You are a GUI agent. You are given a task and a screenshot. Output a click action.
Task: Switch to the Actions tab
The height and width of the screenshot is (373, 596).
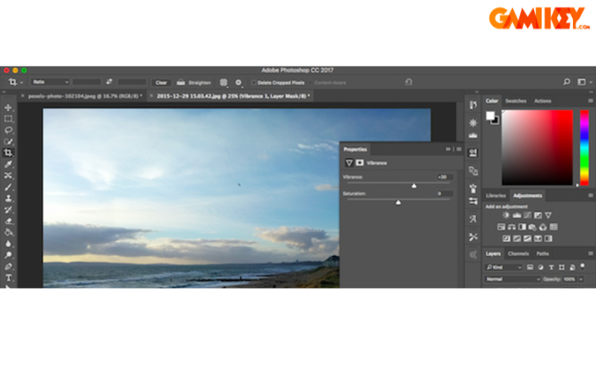[542, 101]
